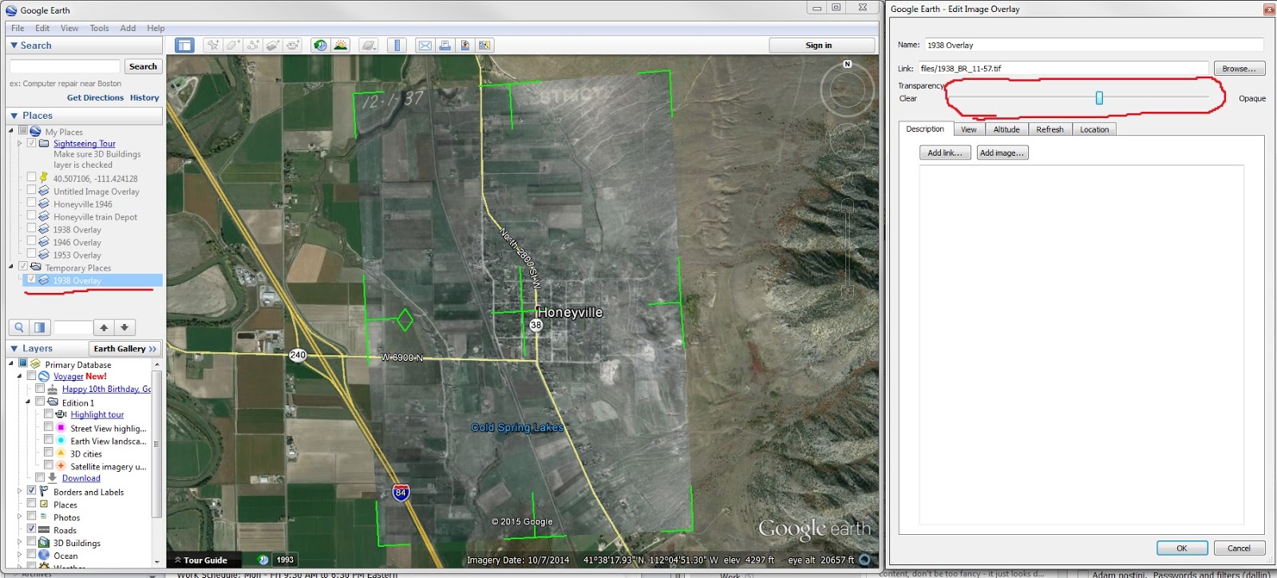Toggle the sidebar panel toolbar icon
Screen dimensions: 1277x578
click(x=184, y=46)
